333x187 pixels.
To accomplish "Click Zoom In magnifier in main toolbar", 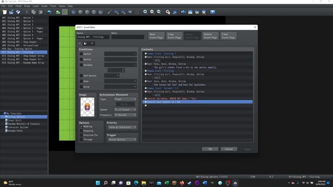I will (145, 12).
